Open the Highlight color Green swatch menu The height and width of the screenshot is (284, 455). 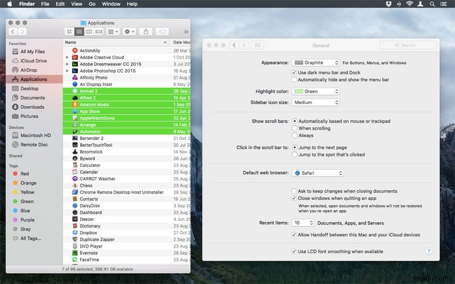tap(316, 91)
